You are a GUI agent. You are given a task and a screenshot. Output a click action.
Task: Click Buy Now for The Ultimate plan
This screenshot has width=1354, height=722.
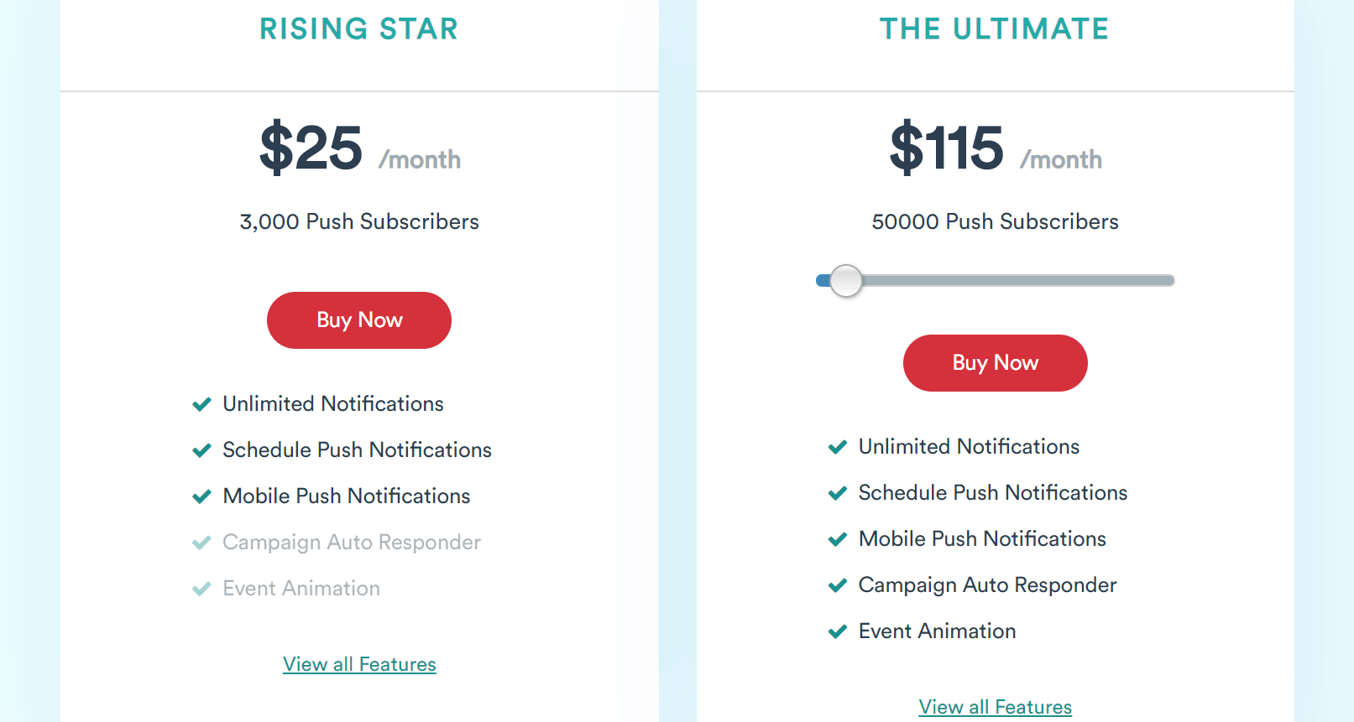(994, 362)
